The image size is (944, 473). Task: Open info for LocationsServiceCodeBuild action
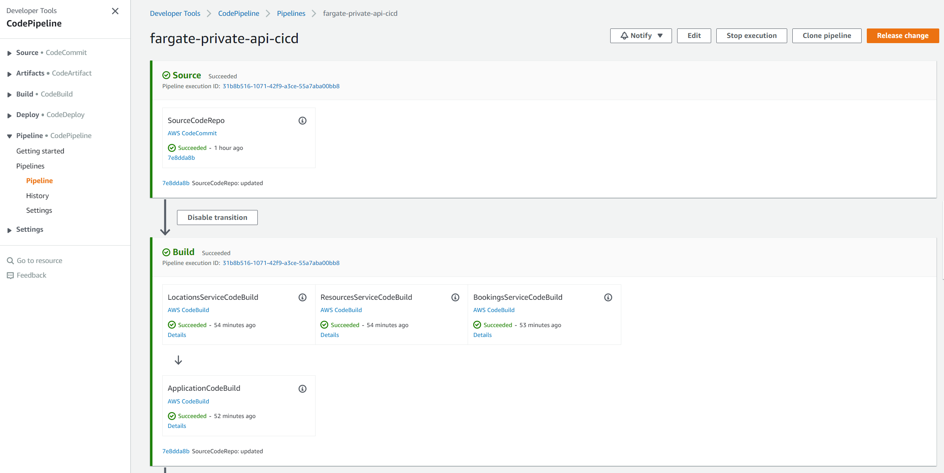(x=303, y=297)
